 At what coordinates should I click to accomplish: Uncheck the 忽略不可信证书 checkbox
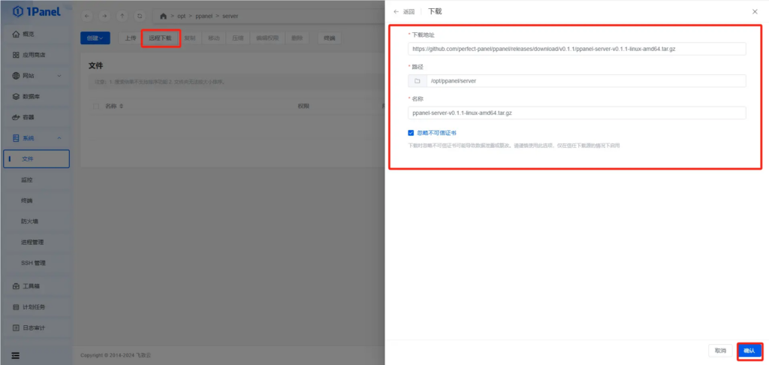[x=411, y=133]
